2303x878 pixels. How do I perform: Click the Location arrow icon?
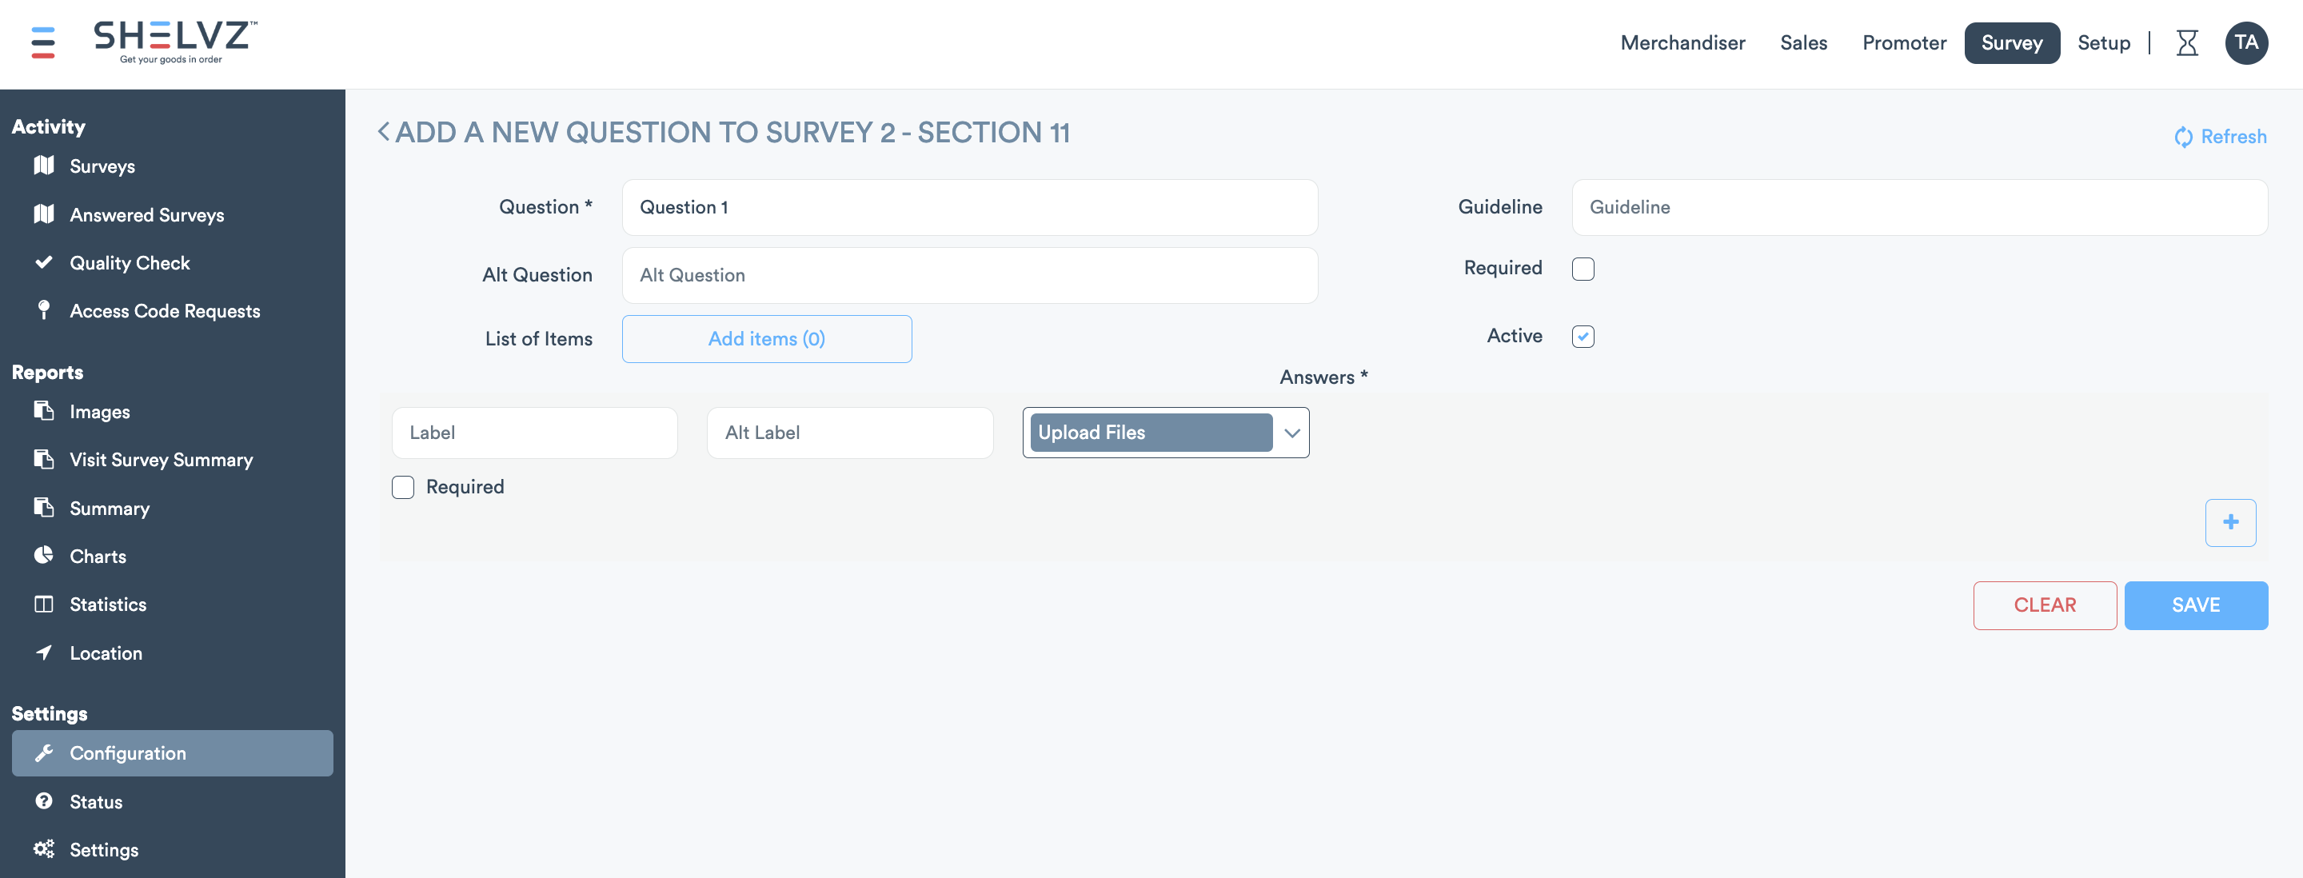point(43,653)
